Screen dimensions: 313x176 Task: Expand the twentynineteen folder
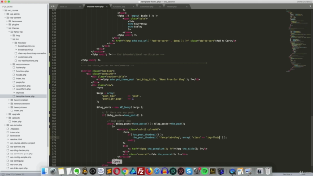point(9,100)
